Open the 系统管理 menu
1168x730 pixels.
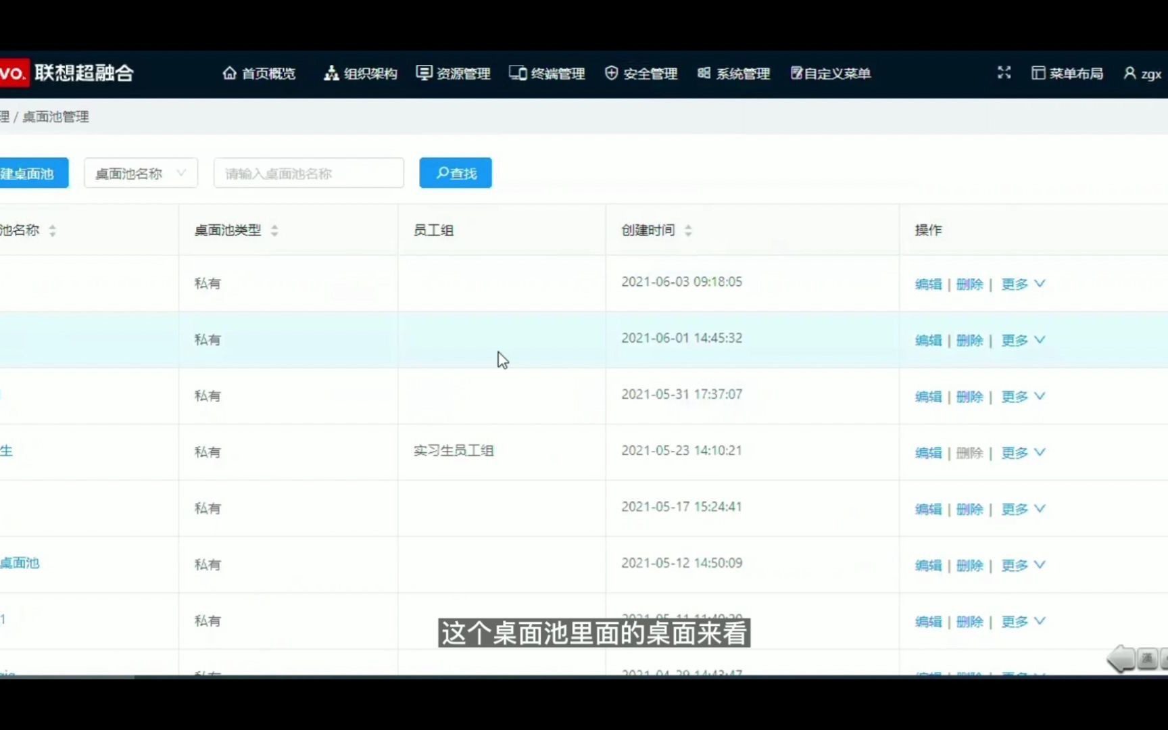[733, 73]
